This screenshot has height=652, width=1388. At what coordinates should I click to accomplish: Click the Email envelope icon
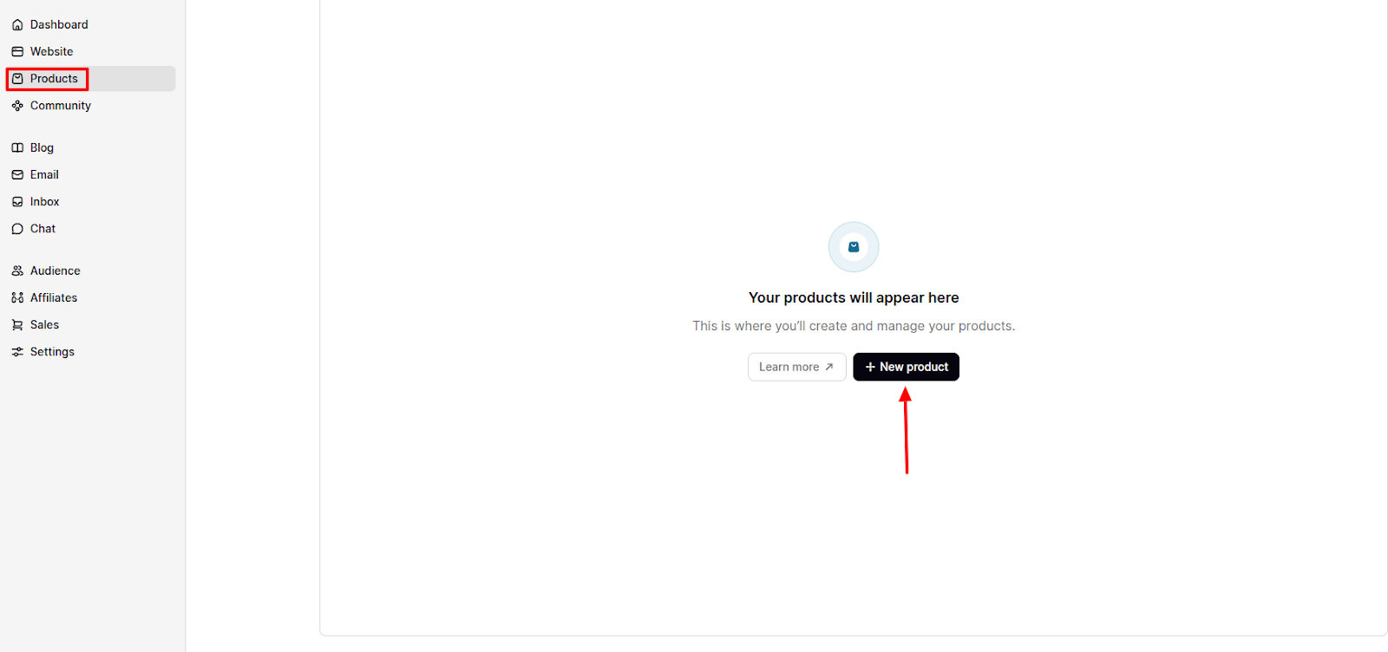[x=17, y=174]
